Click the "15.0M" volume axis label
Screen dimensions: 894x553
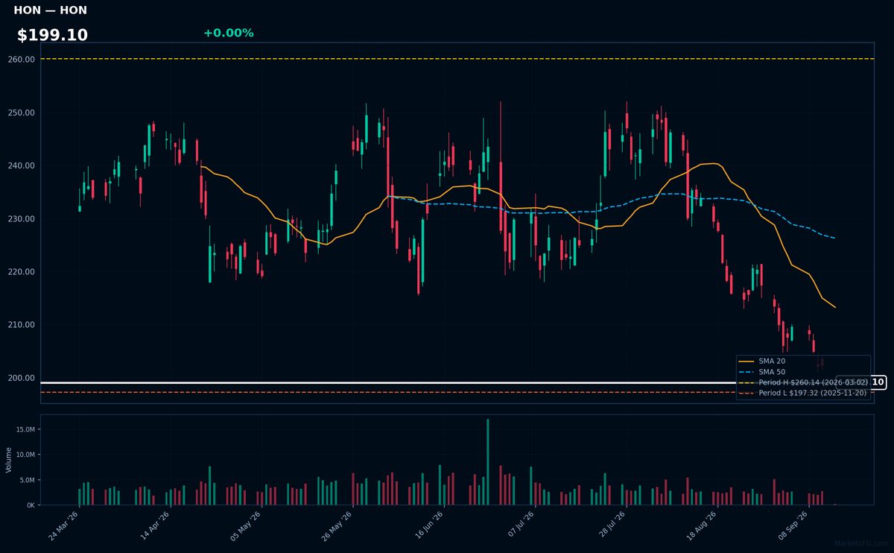coord(25,429)
